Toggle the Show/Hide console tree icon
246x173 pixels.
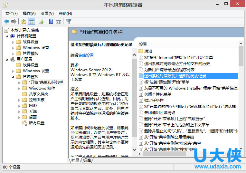31,21
